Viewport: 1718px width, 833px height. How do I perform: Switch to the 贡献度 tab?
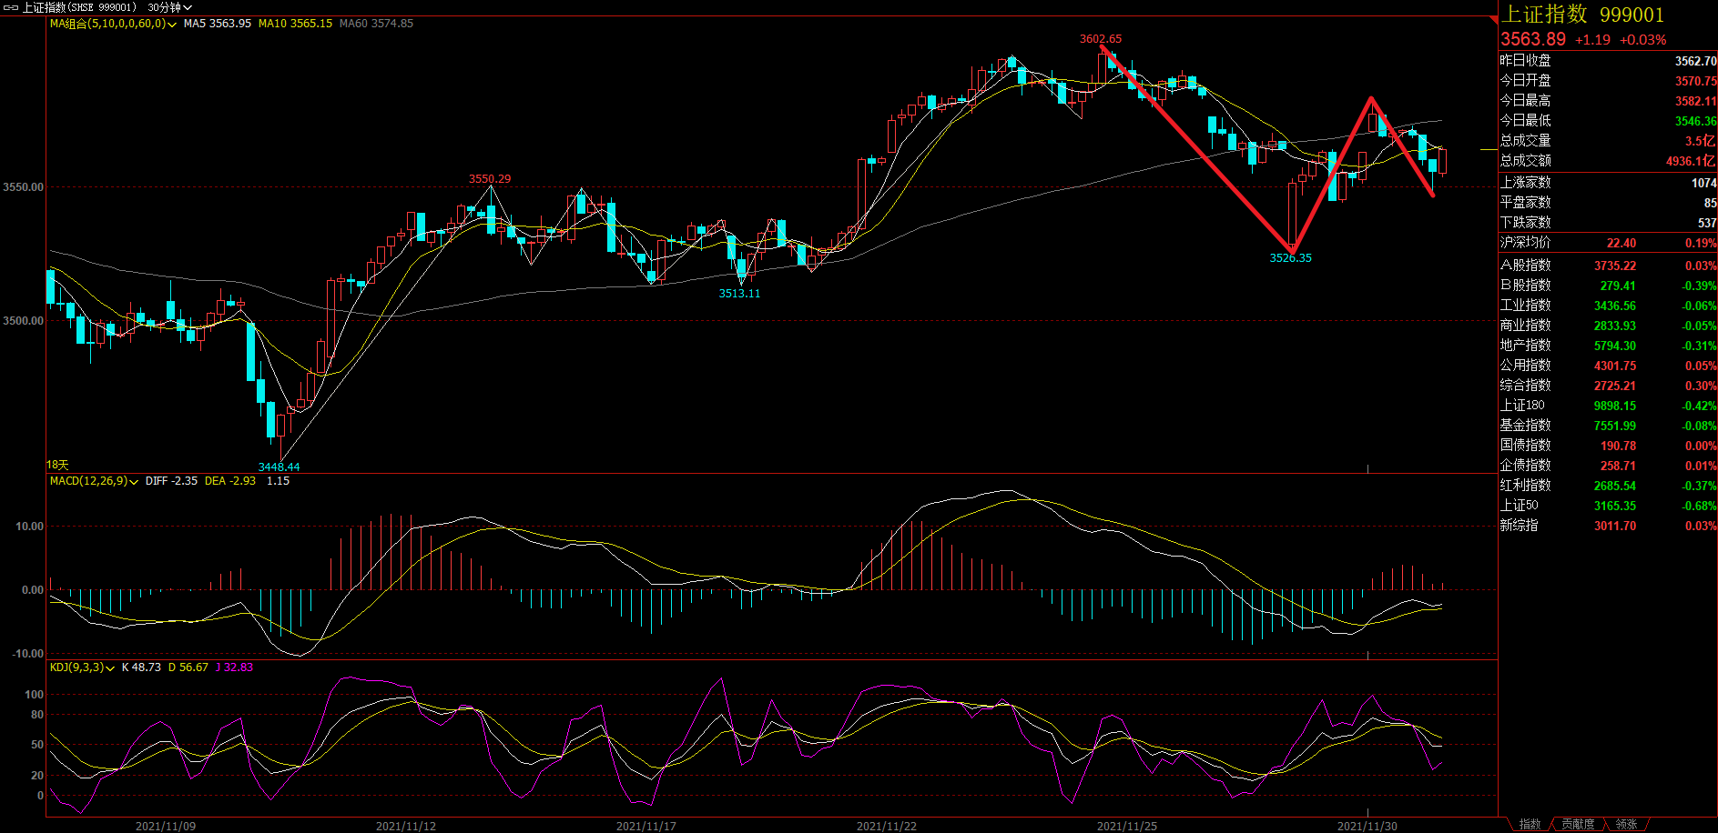click(x=1578, y=825)
